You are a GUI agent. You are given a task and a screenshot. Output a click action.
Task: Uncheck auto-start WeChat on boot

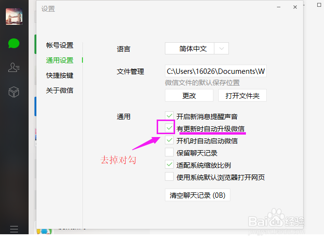169,140
